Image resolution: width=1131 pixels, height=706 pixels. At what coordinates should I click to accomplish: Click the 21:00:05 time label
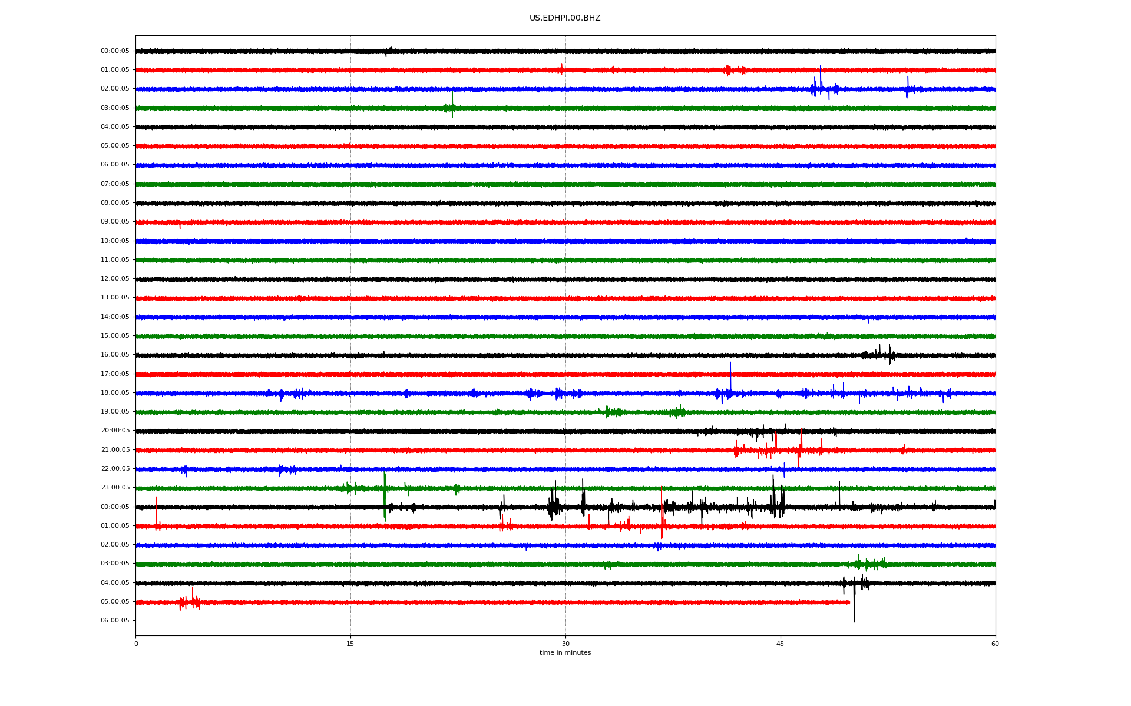tap(115, 450)
